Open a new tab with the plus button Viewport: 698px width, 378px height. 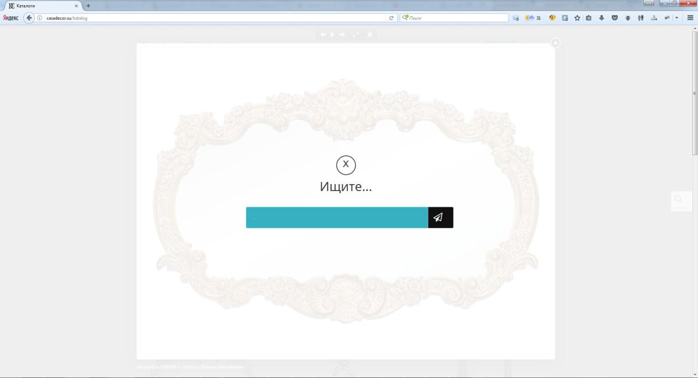(x=88, y=6)
